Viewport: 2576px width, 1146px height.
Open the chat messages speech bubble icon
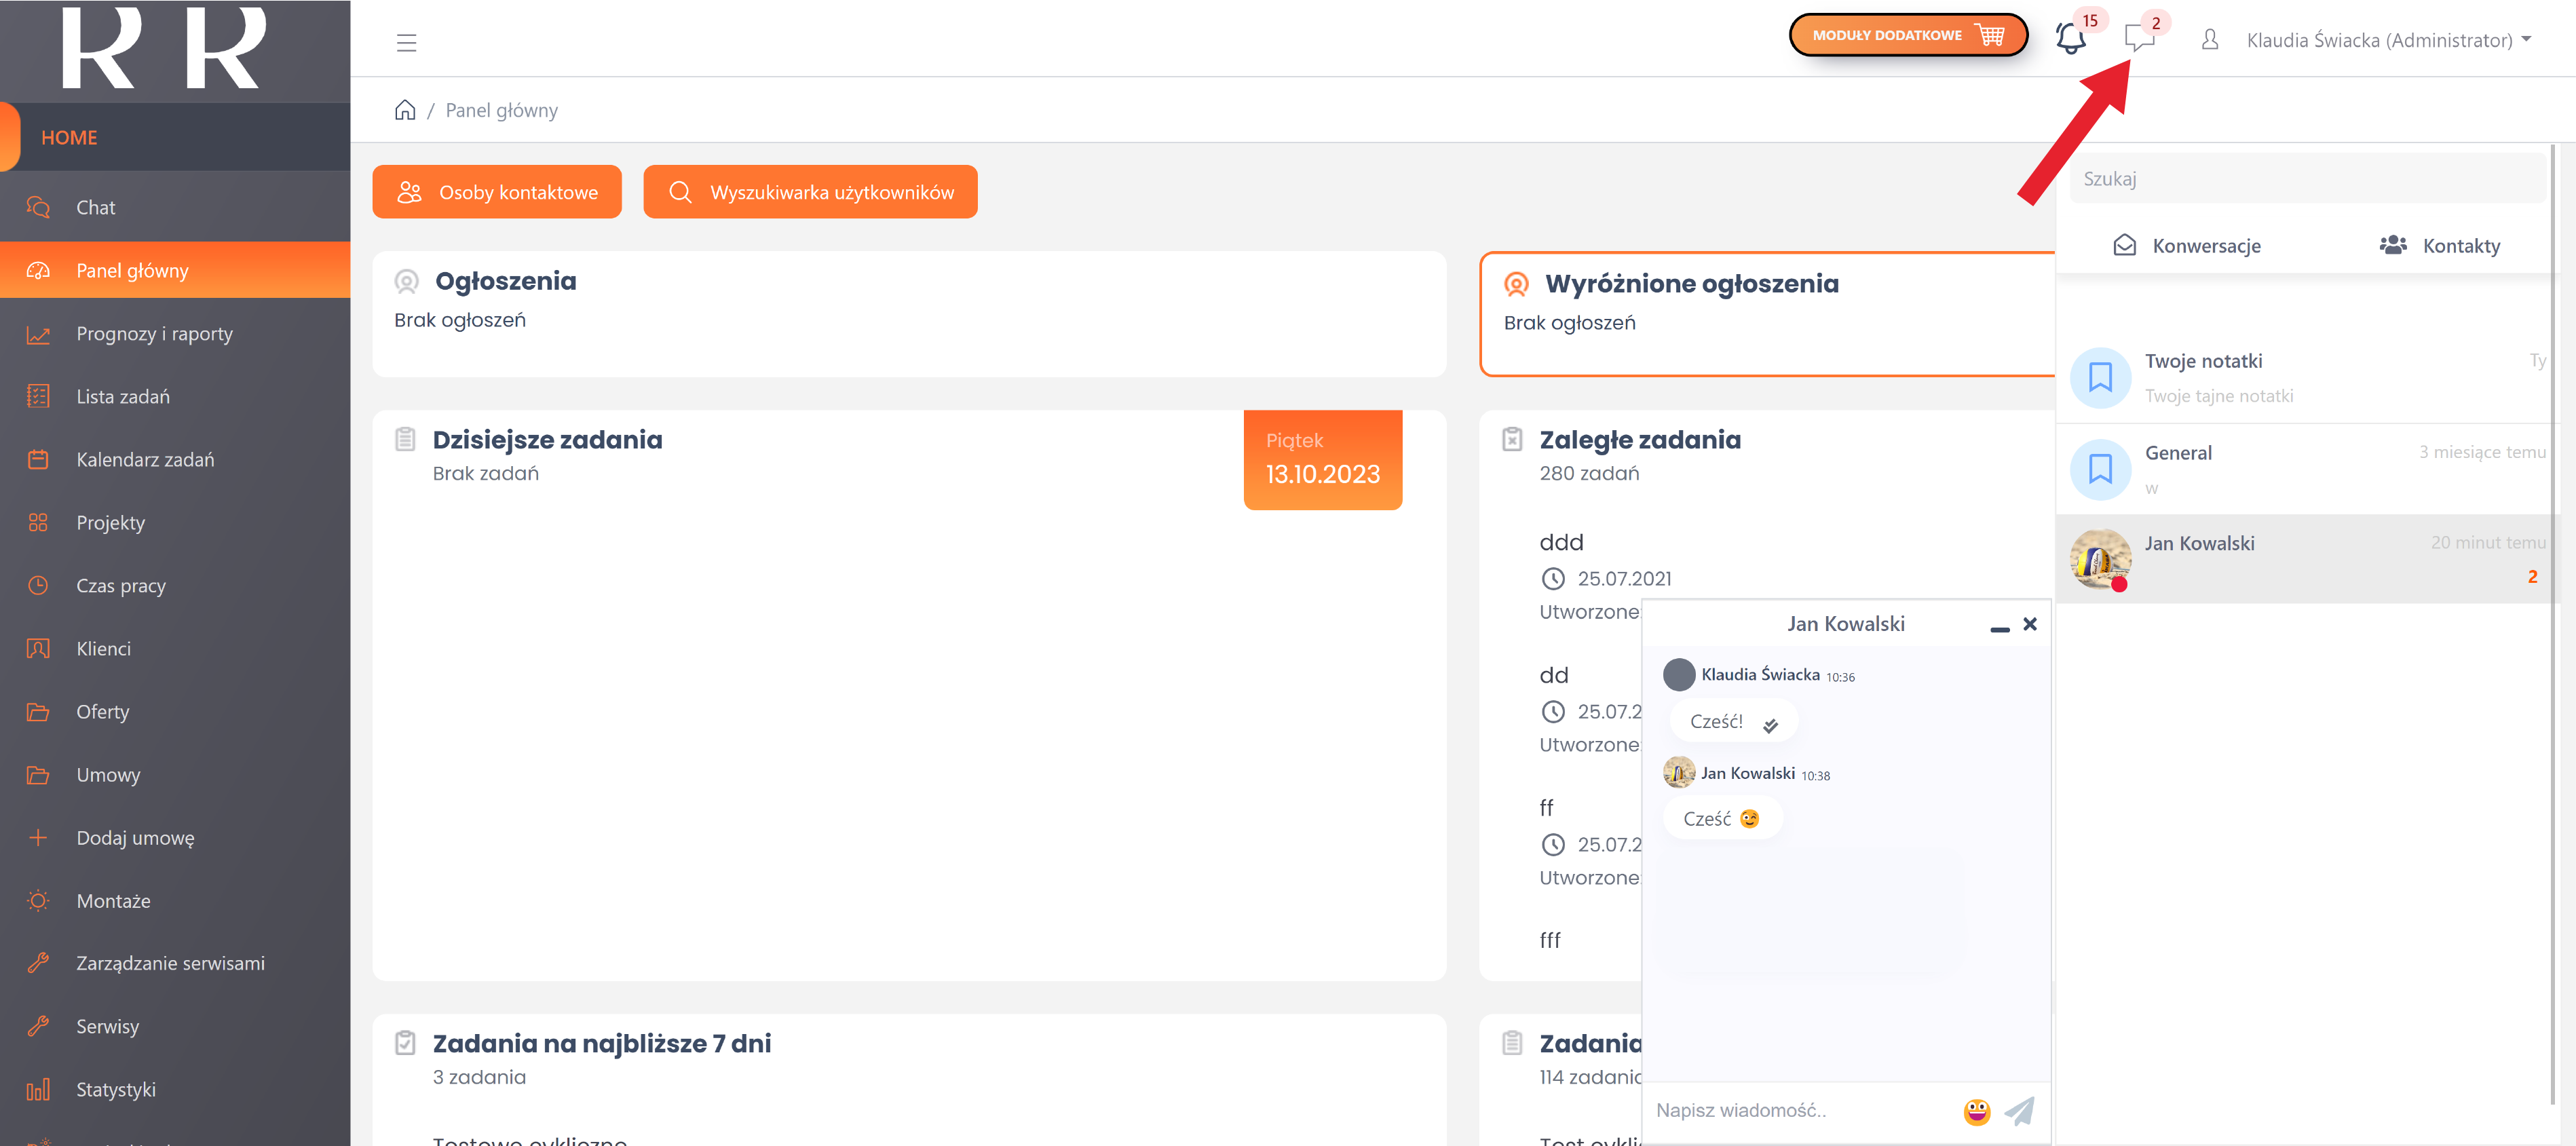(x=2138, y=39)
